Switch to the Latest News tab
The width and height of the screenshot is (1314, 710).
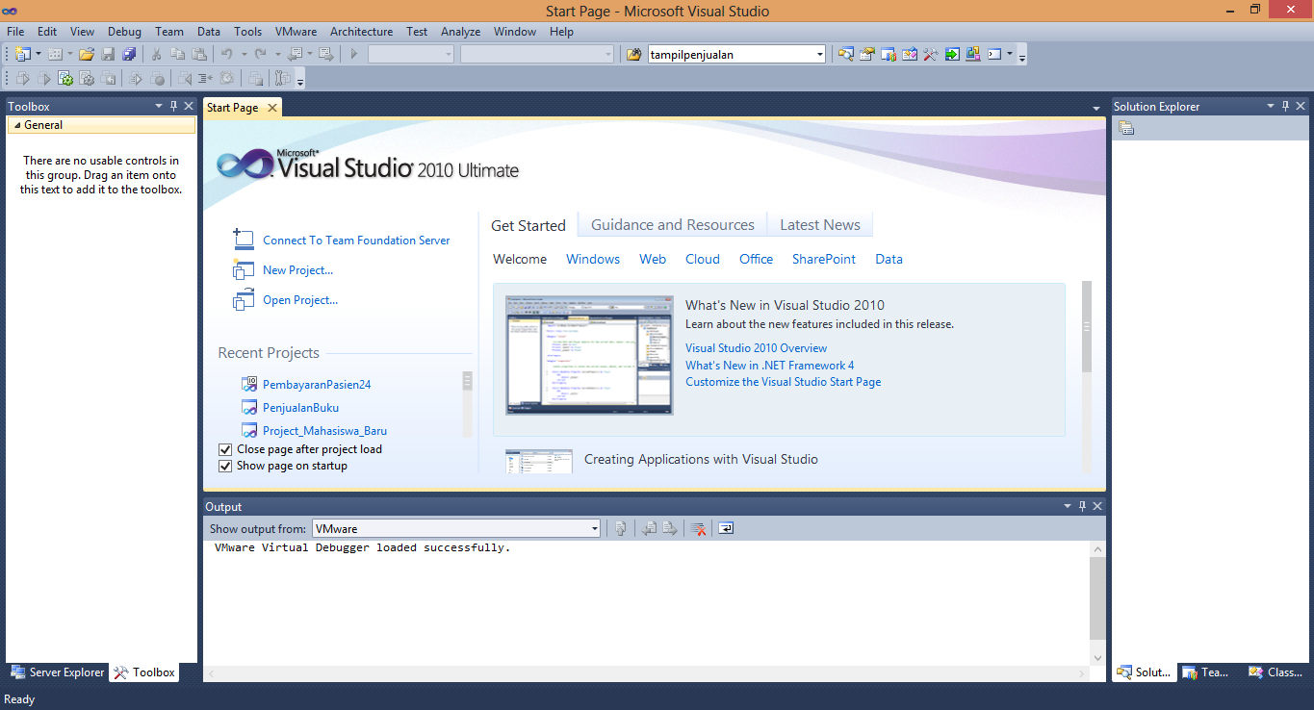[x=820, y=225]
